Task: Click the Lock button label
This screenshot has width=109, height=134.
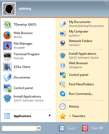Action: click(72, 128)
